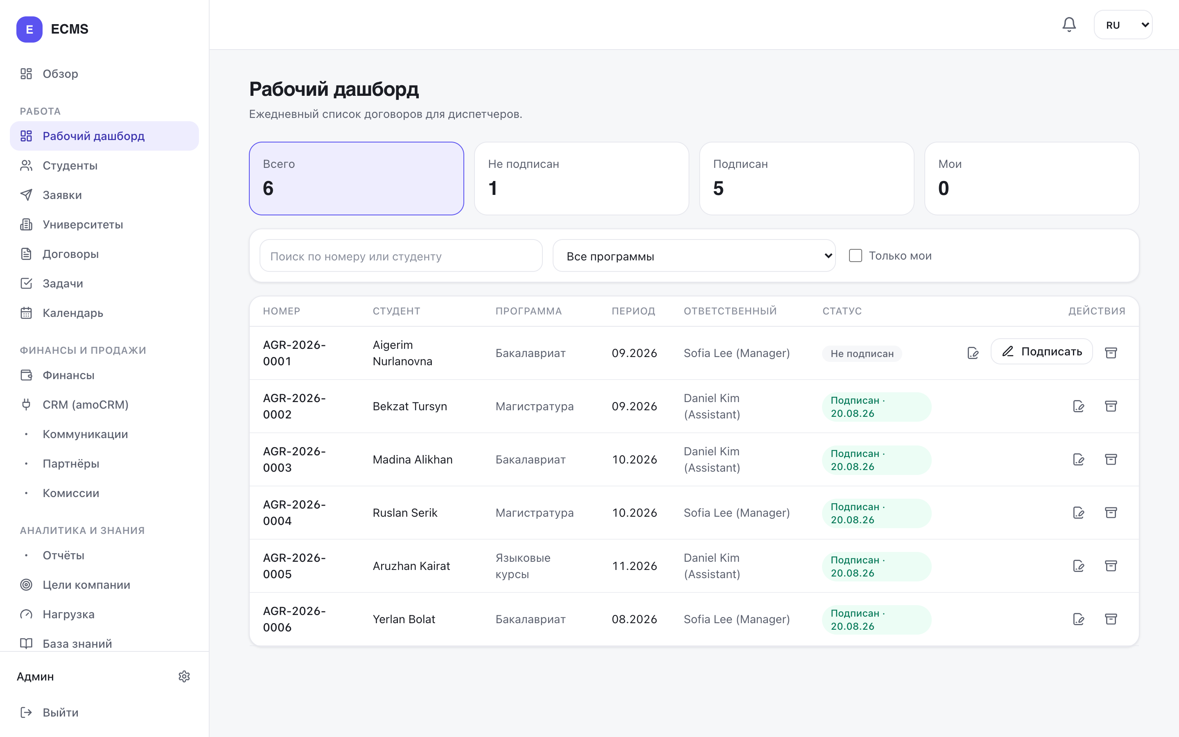
Task: Expand the Все программы dropdown
Action: pyautogui.click(x=694, y=256)
